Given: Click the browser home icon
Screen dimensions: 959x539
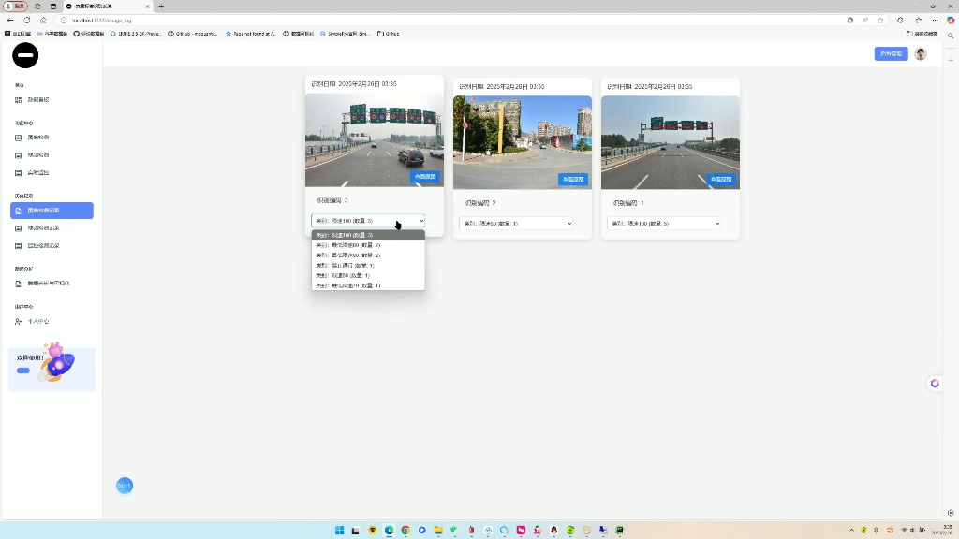Looking at the screenshot, I should coord(43,21).
